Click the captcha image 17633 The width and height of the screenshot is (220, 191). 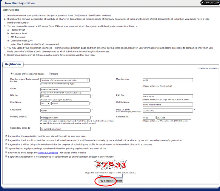point(110,164)
